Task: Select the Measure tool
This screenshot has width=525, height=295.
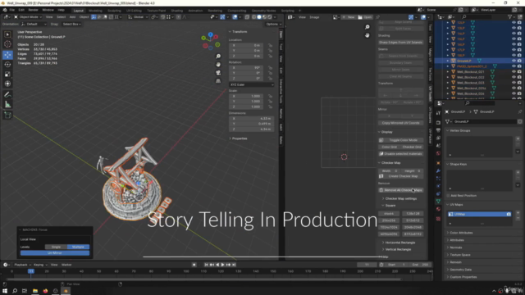Action: click(7, 105)
